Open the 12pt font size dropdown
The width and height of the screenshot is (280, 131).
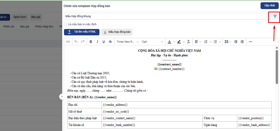pyautogui.click(x=152, y=42)
